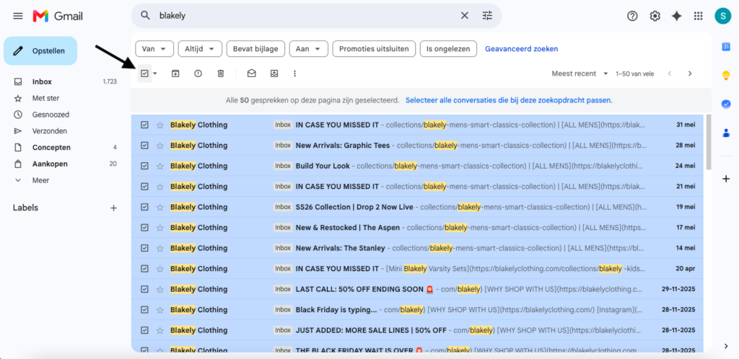Click the search magnifier icon
Screen dimensions: 739x359
click(145, 16)
